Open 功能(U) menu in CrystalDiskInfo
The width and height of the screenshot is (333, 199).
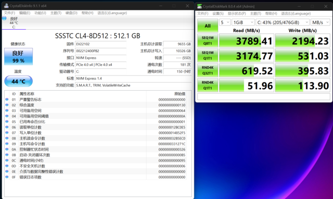coord(41,13)
